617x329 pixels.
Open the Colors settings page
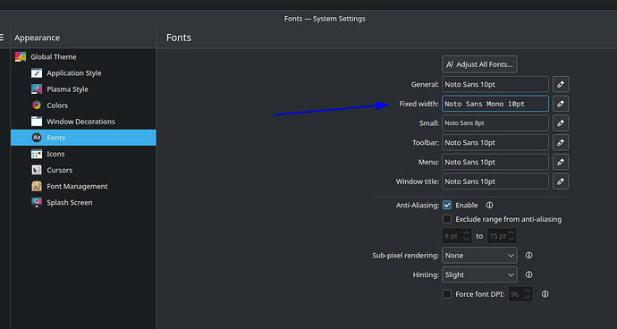pos(83,105)
